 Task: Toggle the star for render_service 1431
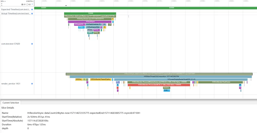(32, 84)
